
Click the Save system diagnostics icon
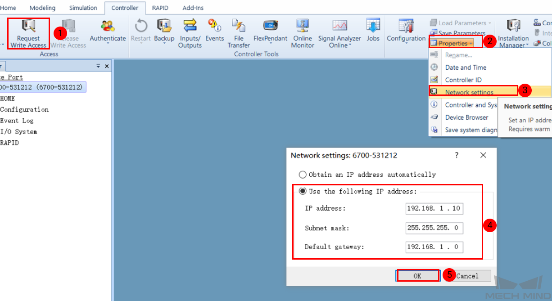[x=434, y=130]
